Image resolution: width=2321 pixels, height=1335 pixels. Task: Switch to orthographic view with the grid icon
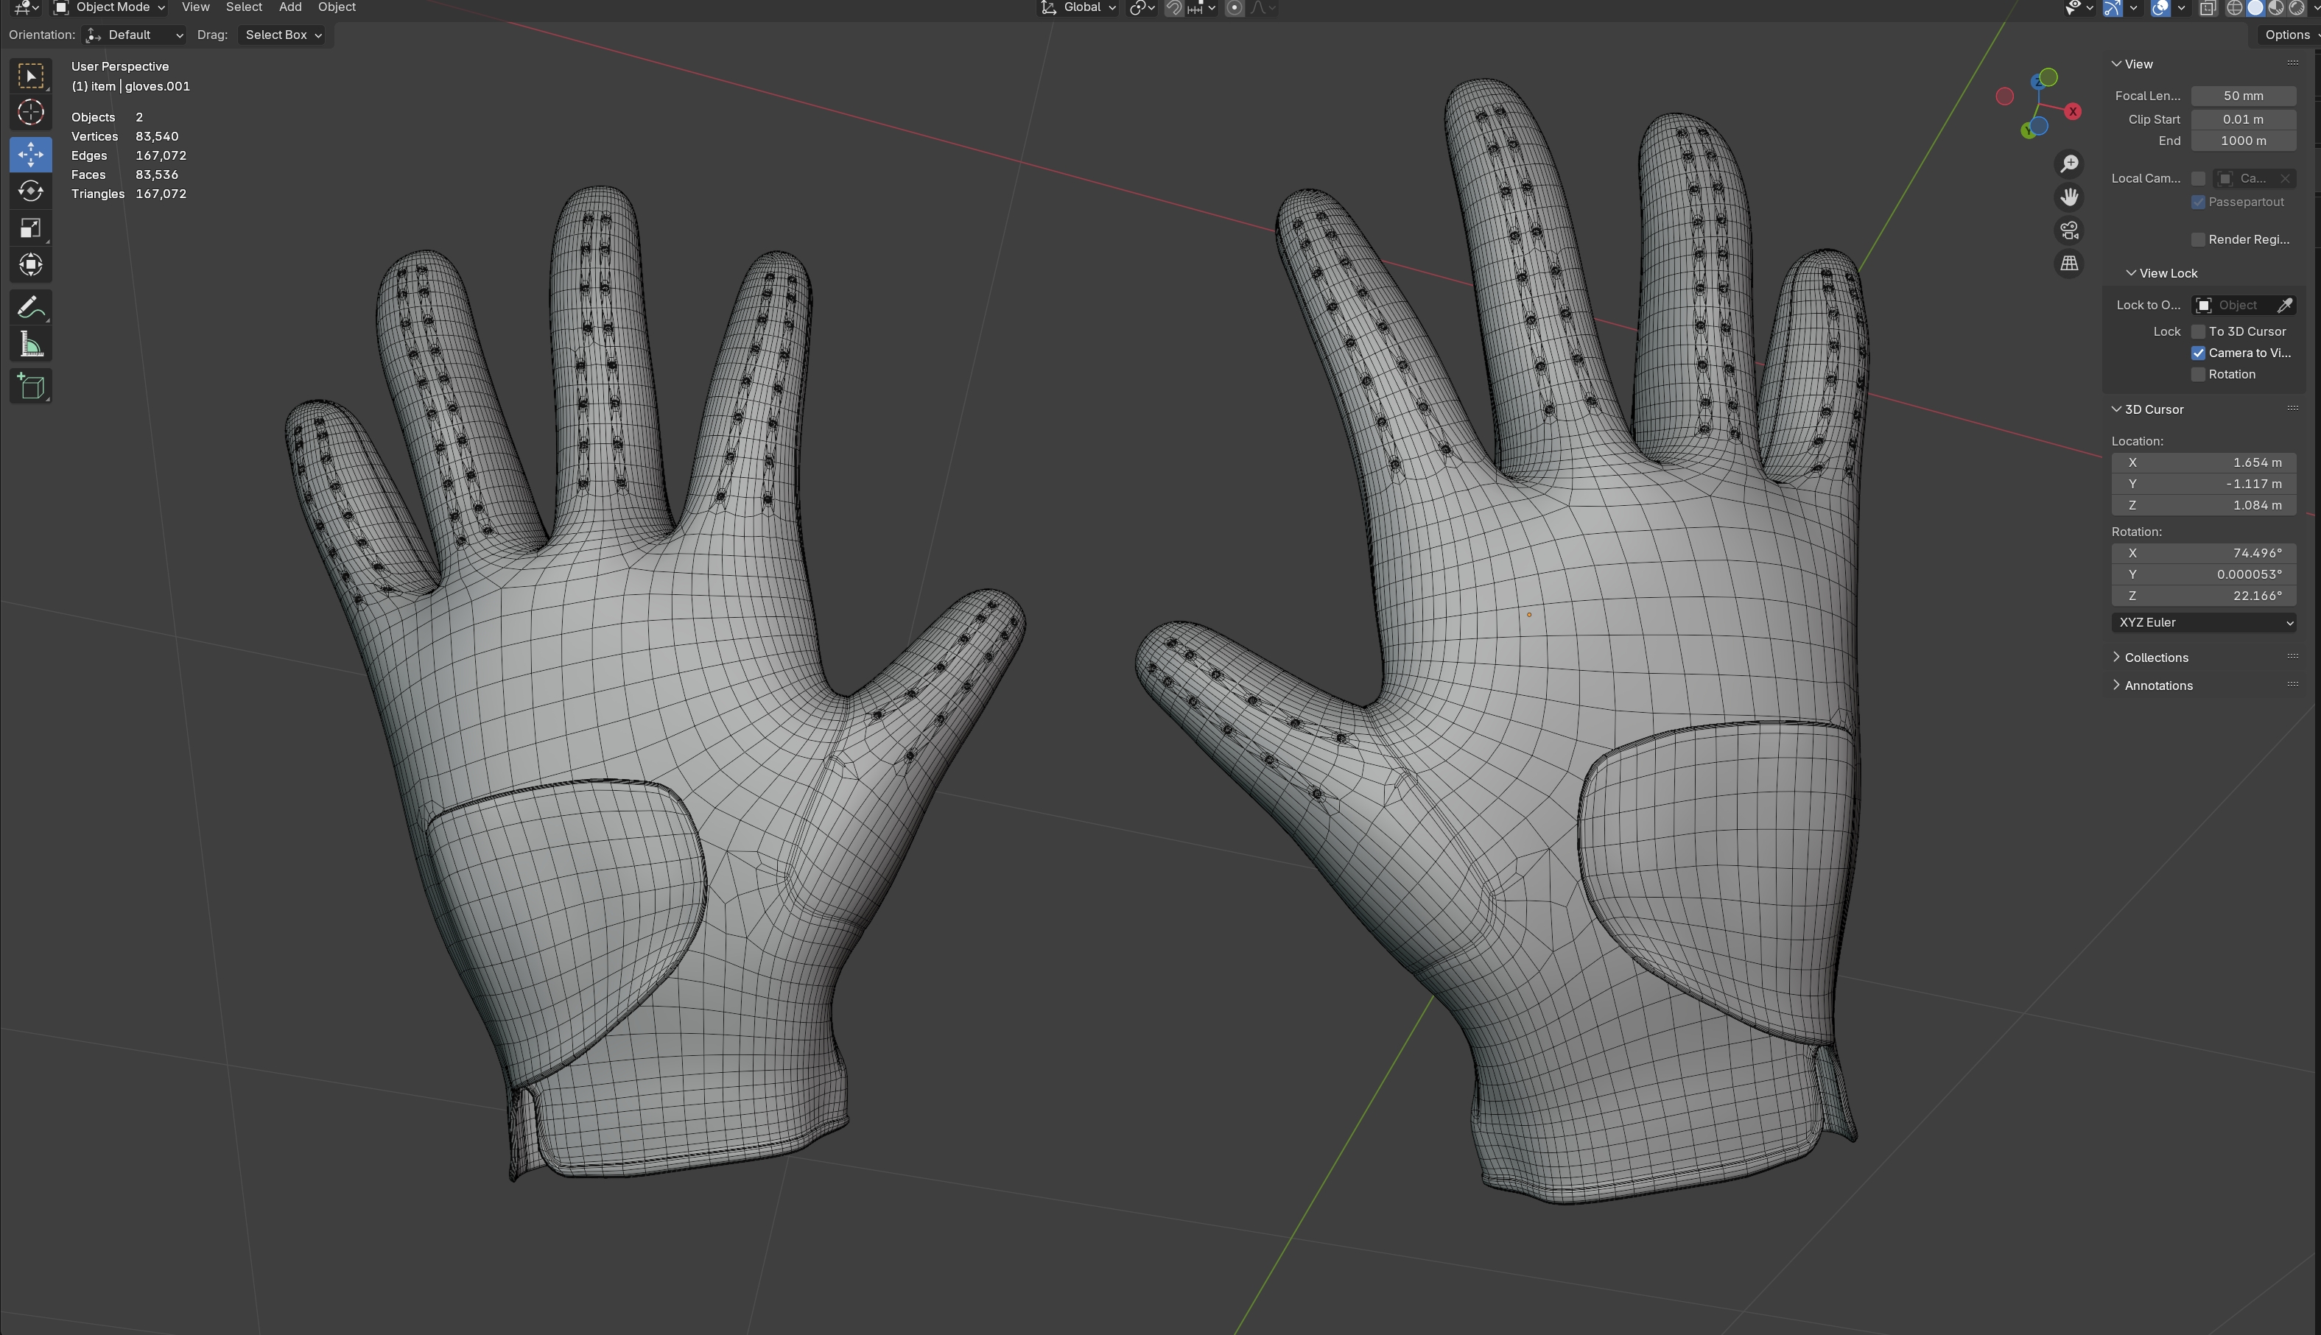click(2069, 264)
